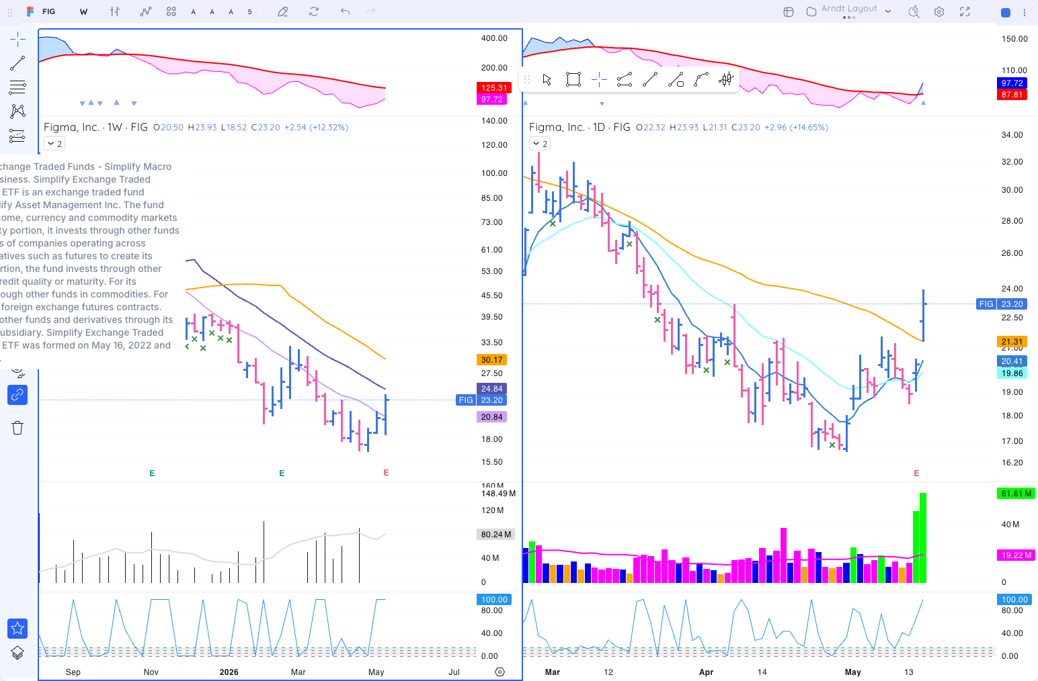Open the projection/forecast tool in sidebar
The width and height of the screenshot is (1038, 681).
pos(17,135)
